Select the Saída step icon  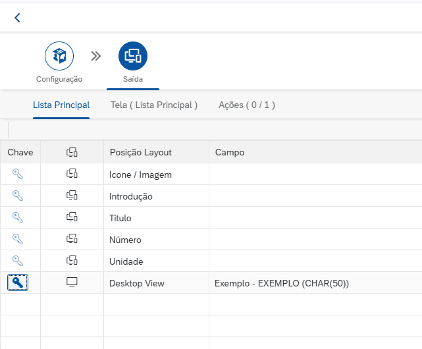[133, 56]
